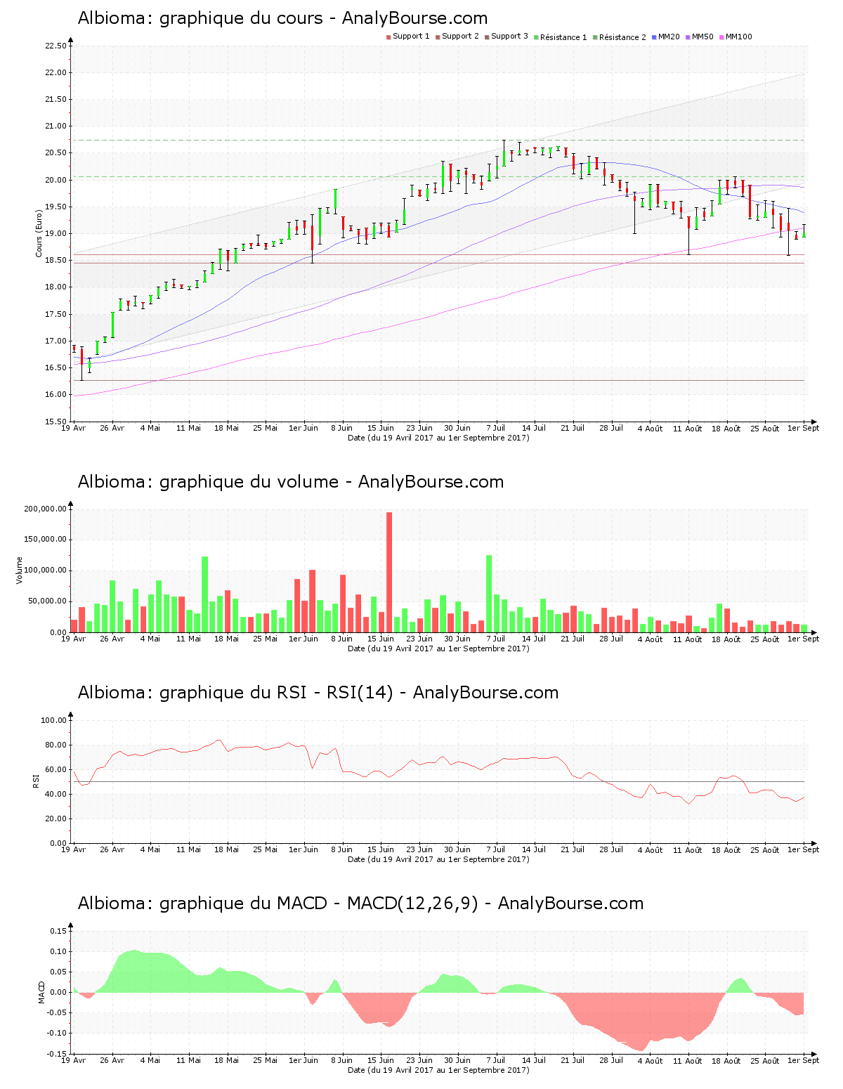The width and height of the screenshot is (843, 1089).
Task: Click the Résistance 1 legend label
Action: [x=563, y=37]
